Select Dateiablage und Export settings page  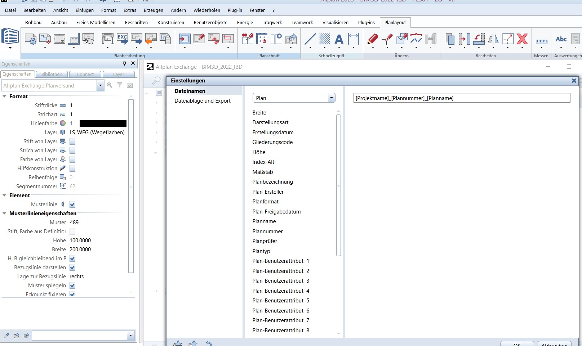(x=203, y=101)
